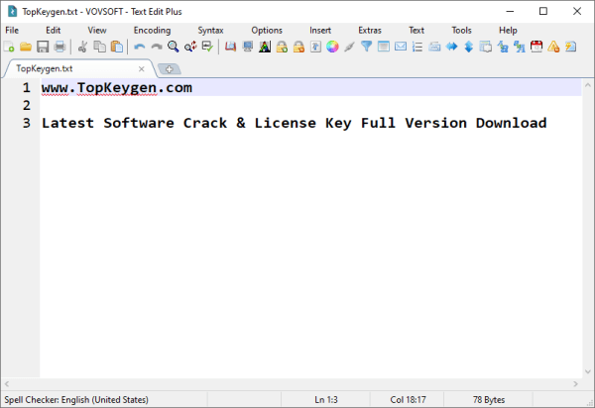This screenshot has width=595, height=408.
Task: Save document with the floppy disk icon
Action: (43, 47)
